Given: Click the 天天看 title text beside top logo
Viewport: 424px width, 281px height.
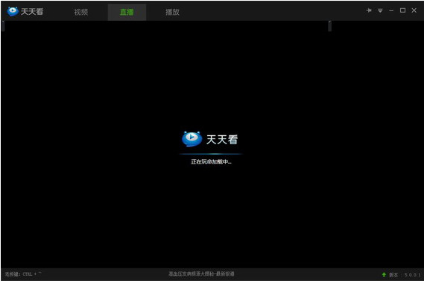Looking at the screenshot, I should coord(32,12).
